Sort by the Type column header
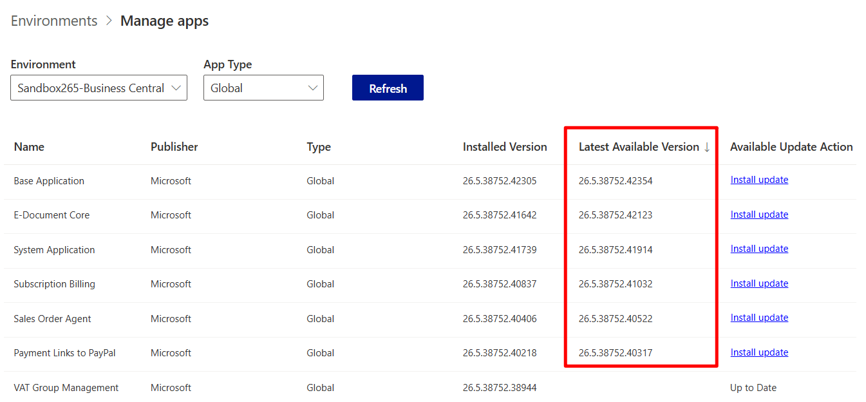This screenshot has width=866, height=402. pyautogui.click(x=319, y=147)
